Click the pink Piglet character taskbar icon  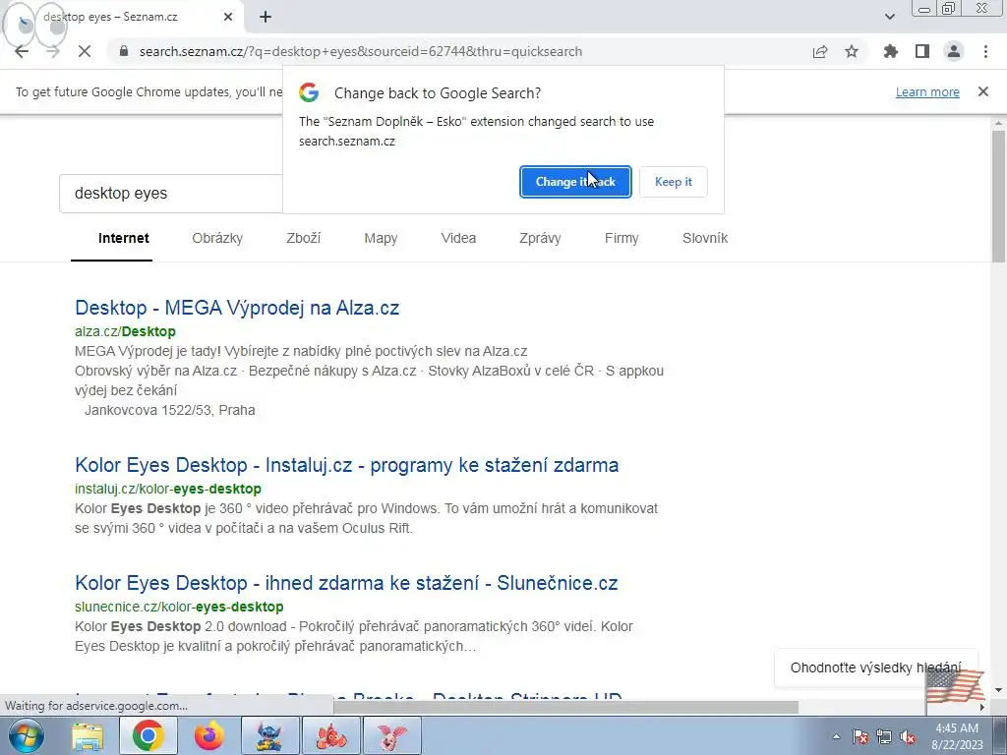(x=392, y=735)
